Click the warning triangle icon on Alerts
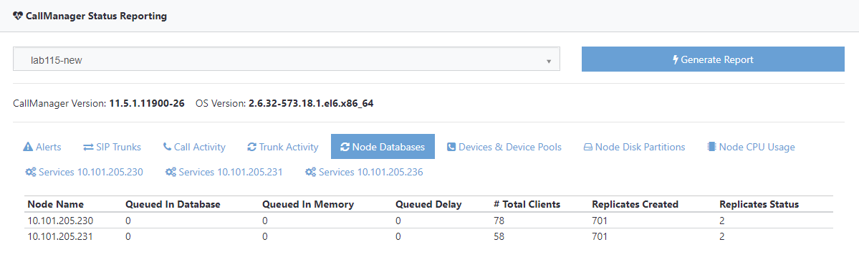This screenshot has width=859, height=280. pos(28,147)
